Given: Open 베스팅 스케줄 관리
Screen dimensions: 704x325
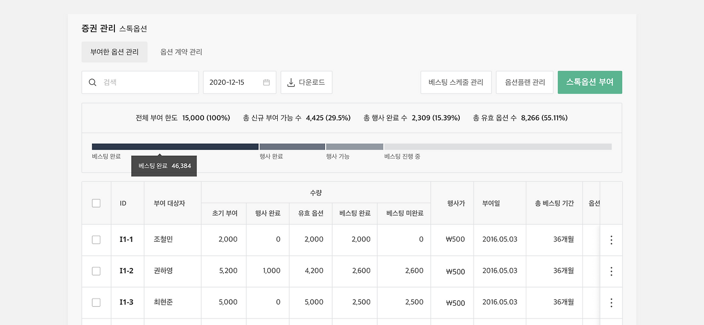Looking at the screenshot, I should (456, 82).
